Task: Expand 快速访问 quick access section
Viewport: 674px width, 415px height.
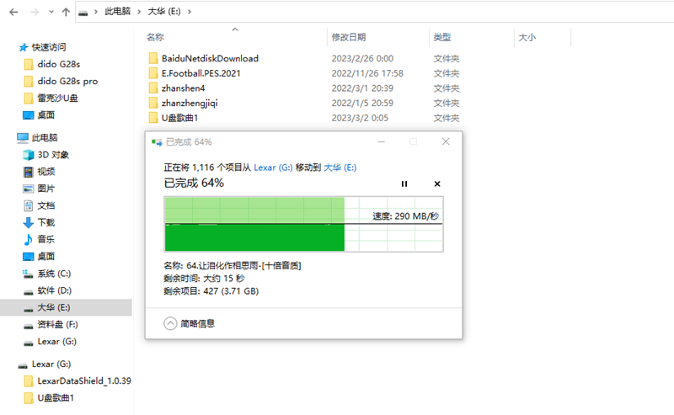Action: click(49, 47)
